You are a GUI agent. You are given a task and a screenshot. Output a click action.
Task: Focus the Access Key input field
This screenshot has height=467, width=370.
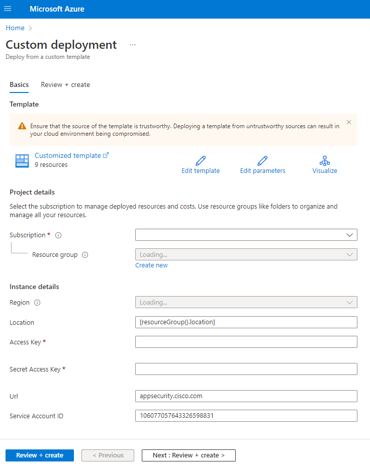tap(246, 342)
